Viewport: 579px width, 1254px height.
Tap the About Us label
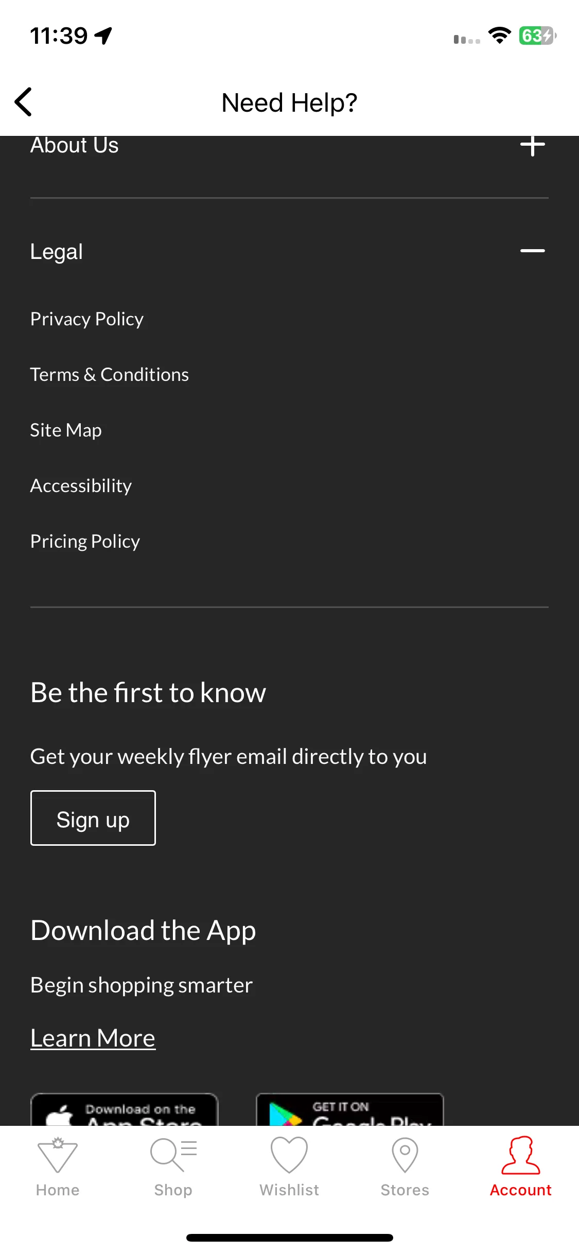[x=75, y=146]
